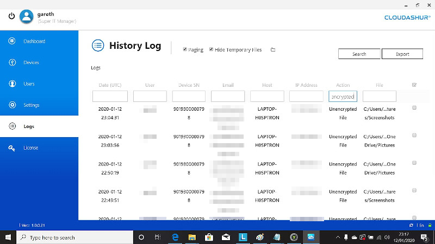This screenshot has height=244, width=435.
Task: Click the Search button
Action: click(359, 54)
